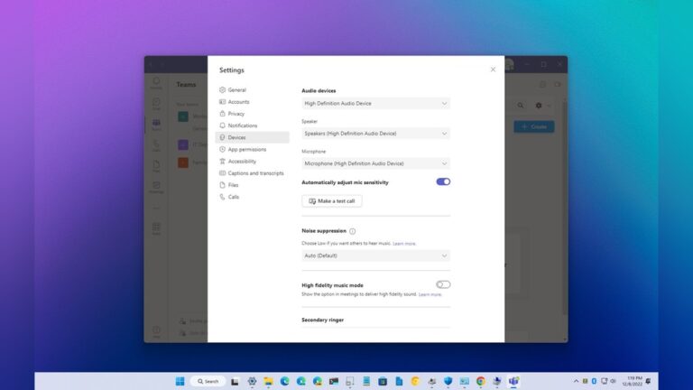
Task: Select the Devices settings tab
Action: click(x=252, y=137)
